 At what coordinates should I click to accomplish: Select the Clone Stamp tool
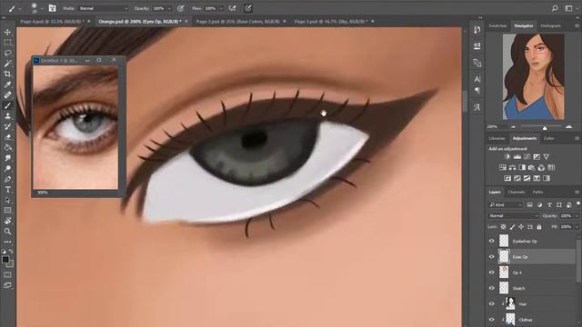pos(7,116)
